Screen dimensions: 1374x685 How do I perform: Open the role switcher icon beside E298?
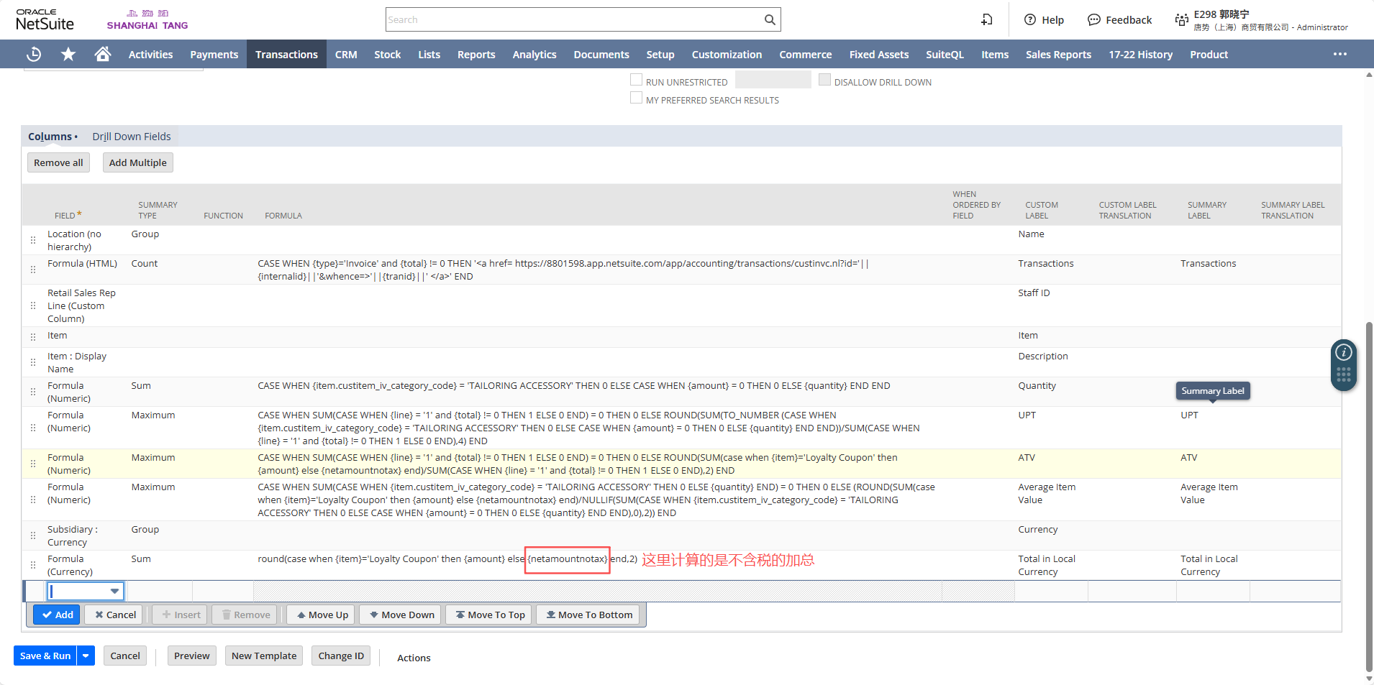click(x=1181, y=19)
